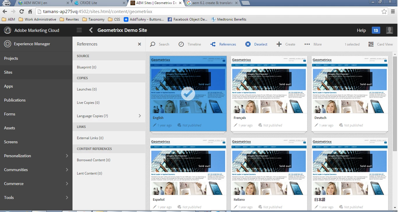This screenshot has height=212, width=398.
Task: Select Launches (0) reference row
Action: tap(109, 89)
